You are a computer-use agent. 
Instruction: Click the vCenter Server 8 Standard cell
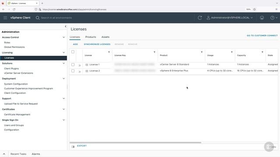(175, 65)
